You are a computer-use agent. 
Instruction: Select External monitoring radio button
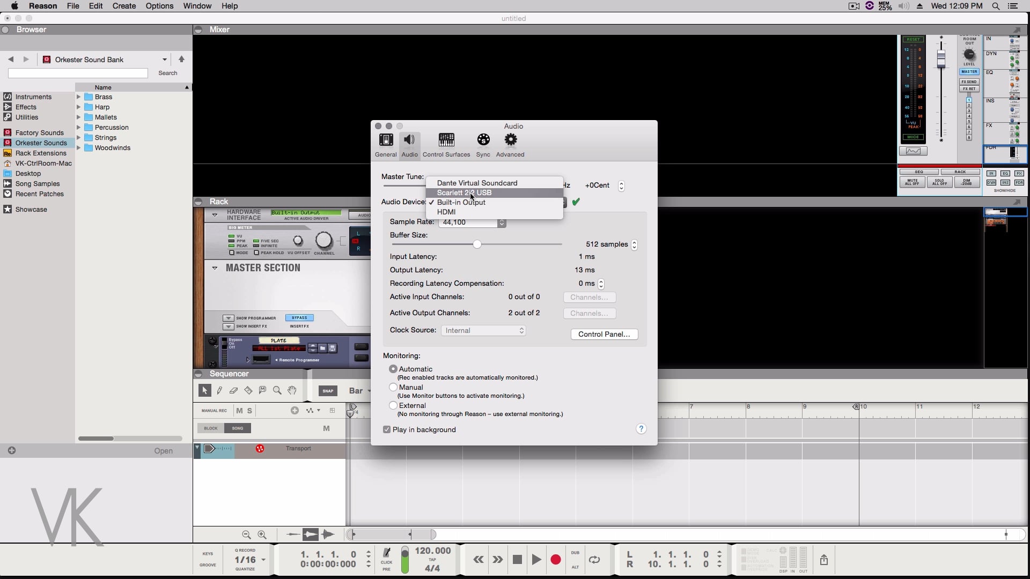pyautogui.click(x=393, y=405)
